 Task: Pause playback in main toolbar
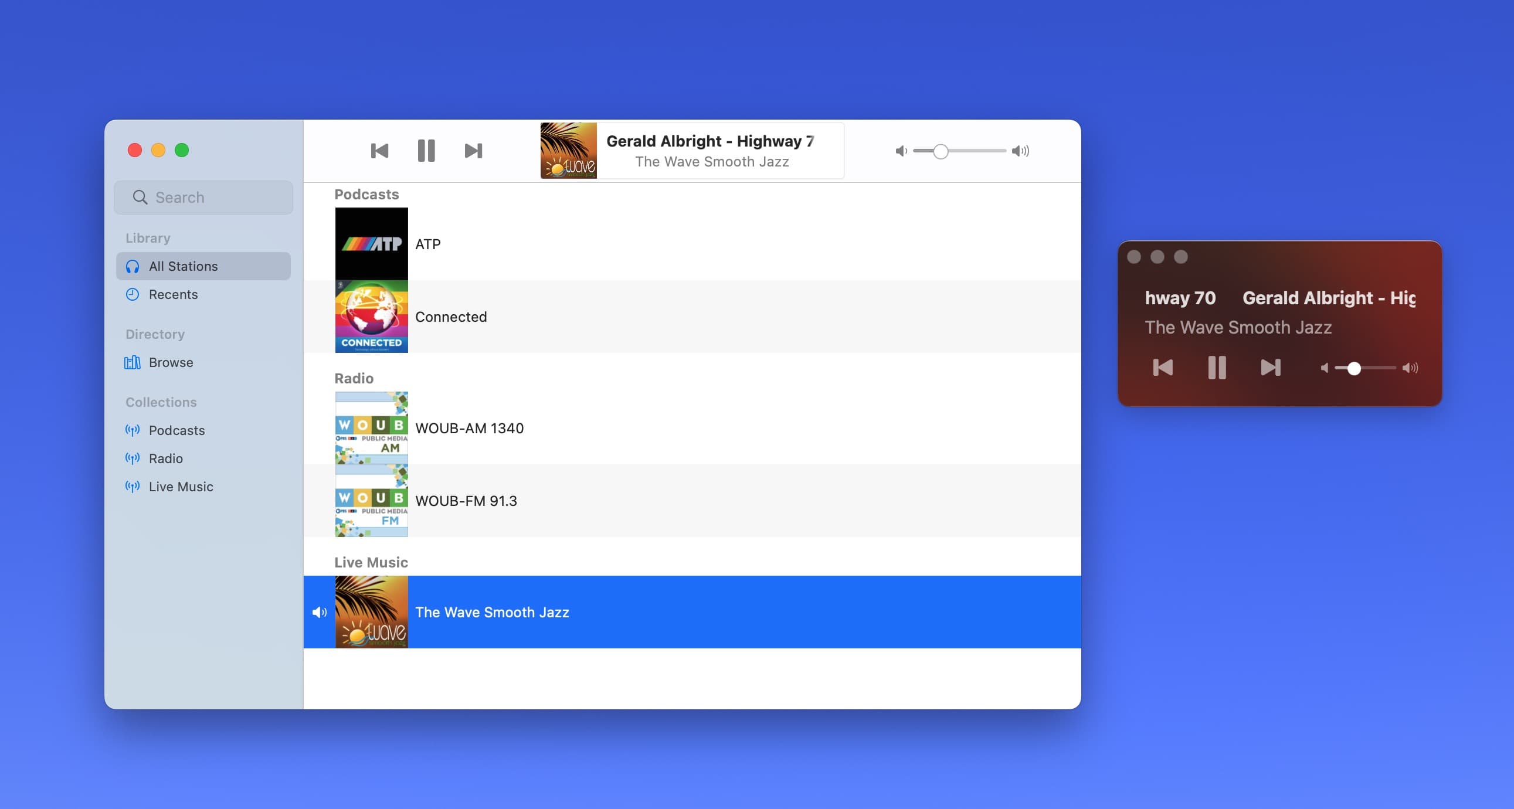click(426, 151)
